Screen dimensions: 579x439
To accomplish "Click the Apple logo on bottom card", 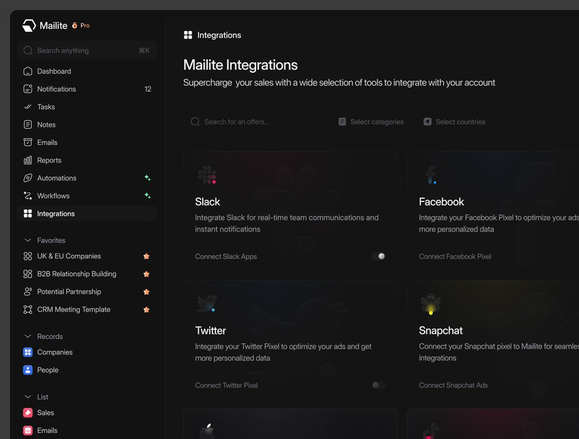I will coord(207,431).
